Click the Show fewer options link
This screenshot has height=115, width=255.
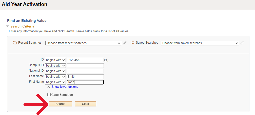65,87
